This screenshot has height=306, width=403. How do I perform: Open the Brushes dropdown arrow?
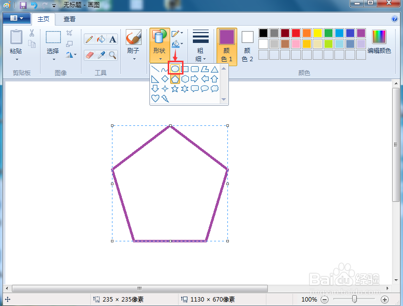pyautogui.click(x=134, y=59)
